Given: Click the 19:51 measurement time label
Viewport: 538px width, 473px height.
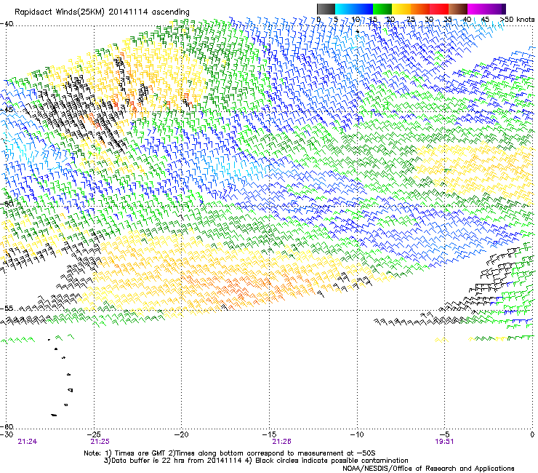Looking at the screenshot, I should [444, 442].
